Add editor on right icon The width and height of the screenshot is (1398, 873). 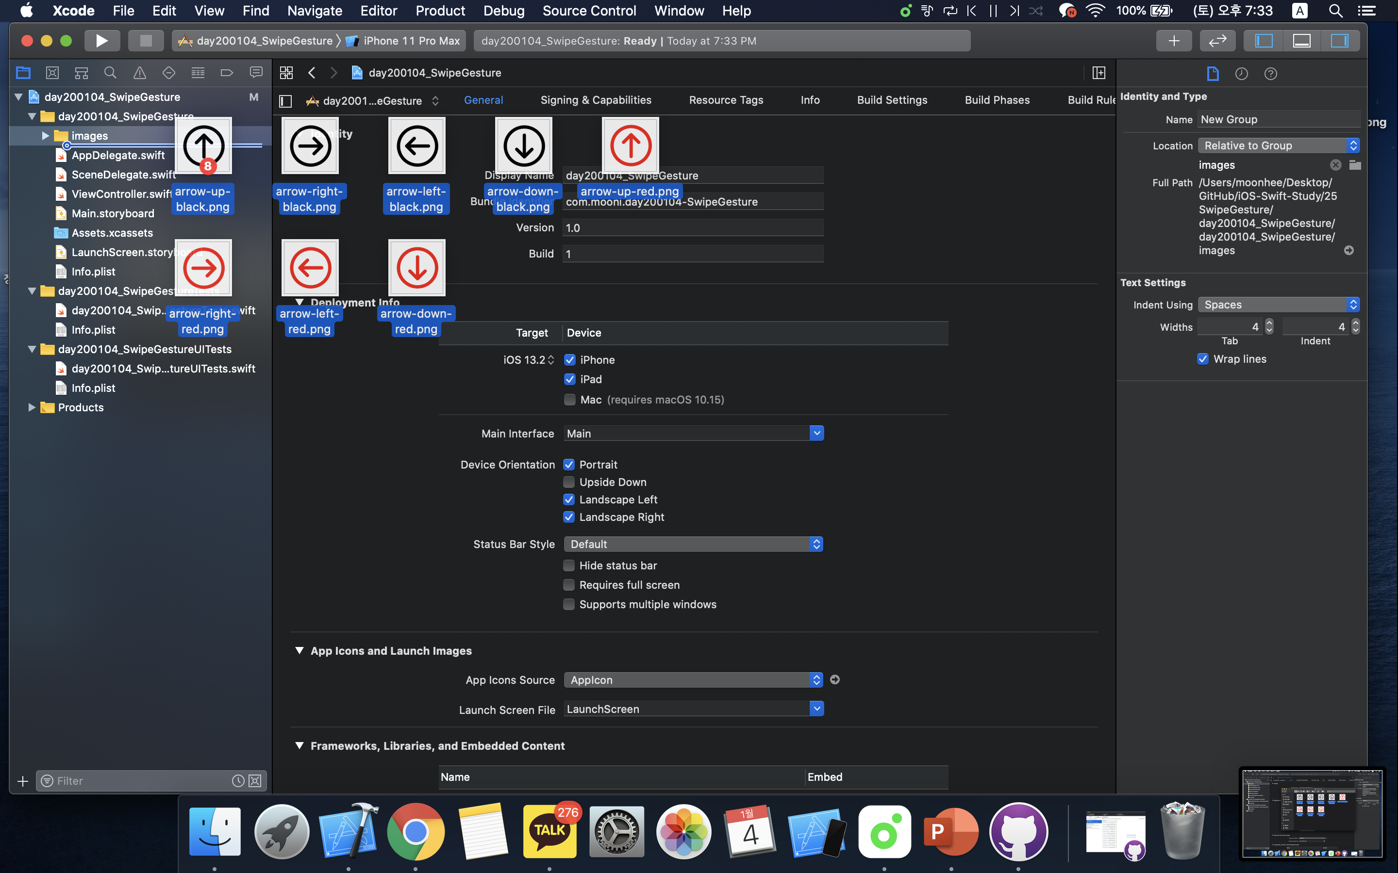(x=1098, y=73)
